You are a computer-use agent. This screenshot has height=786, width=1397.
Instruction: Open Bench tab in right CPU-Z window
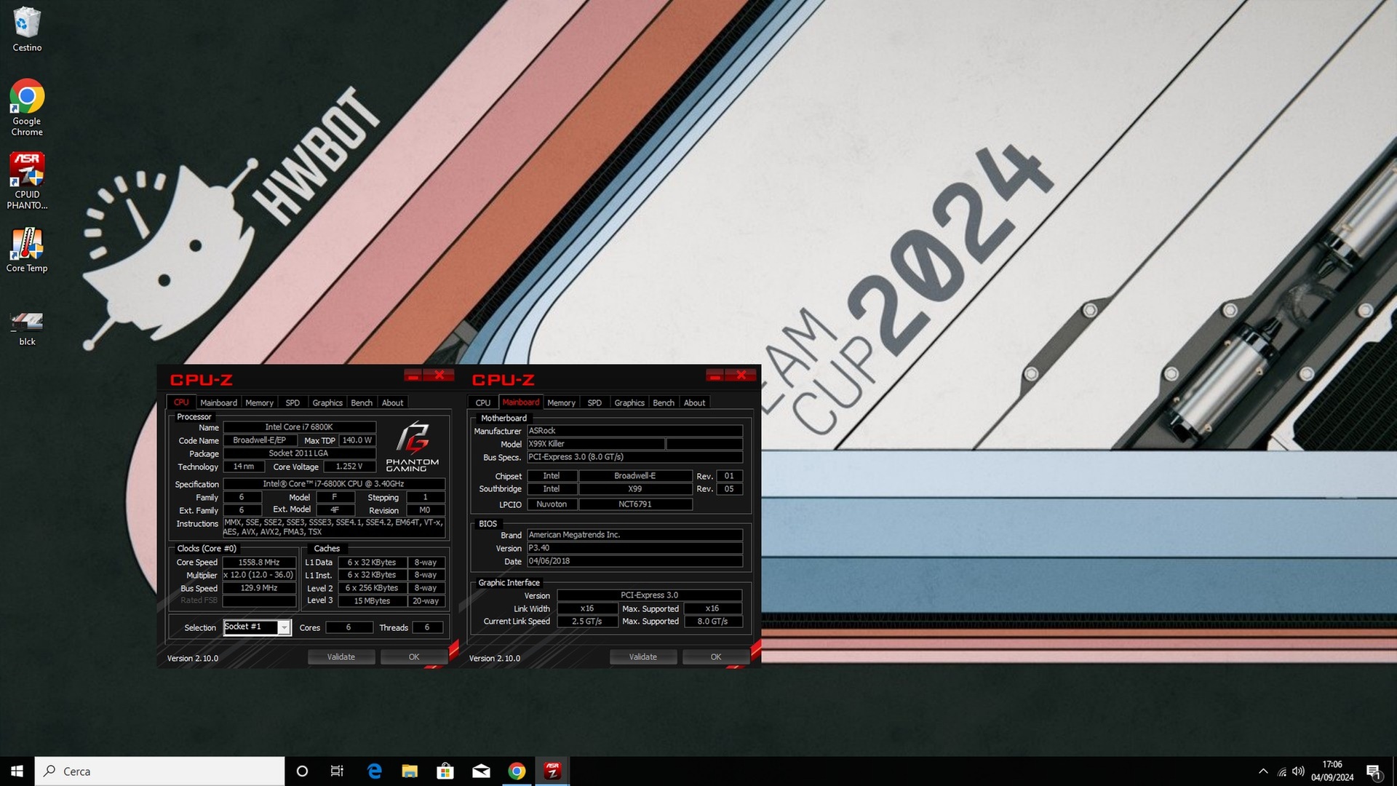tap(664, 402)
